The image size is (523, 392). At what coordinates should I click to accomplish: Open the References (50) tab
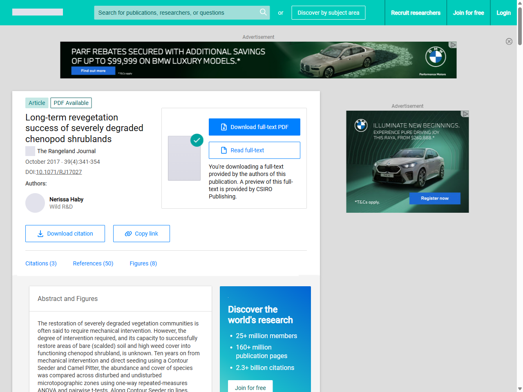[93, 263]
